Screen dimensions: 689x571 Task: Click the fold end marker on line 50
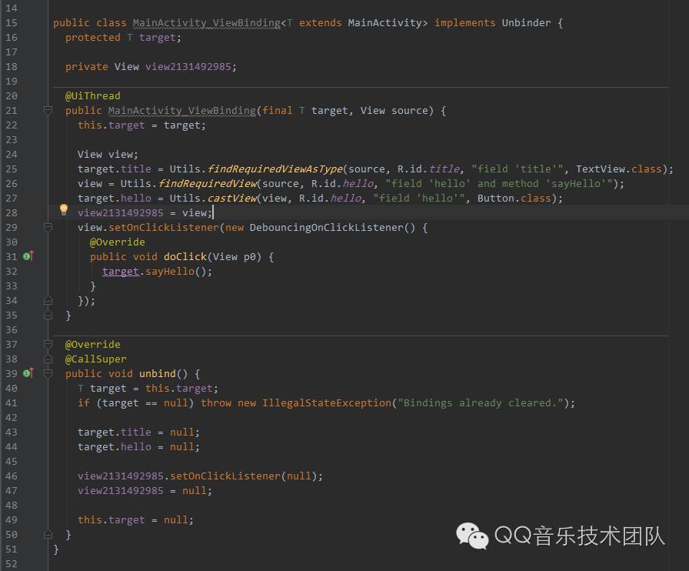pos(48,534)
